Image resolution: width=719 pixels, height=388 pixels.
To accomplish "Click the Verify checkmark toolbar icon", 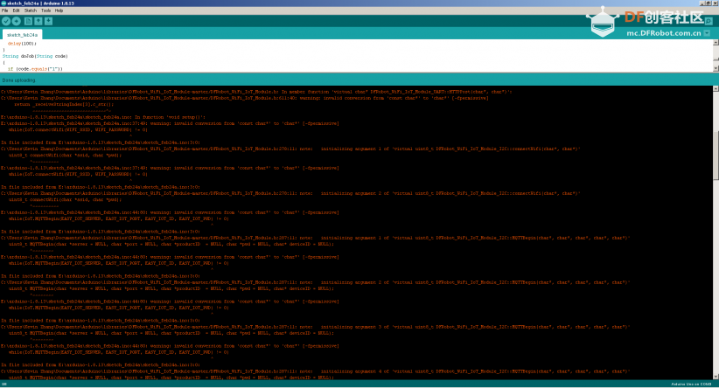I will (6, 21).
